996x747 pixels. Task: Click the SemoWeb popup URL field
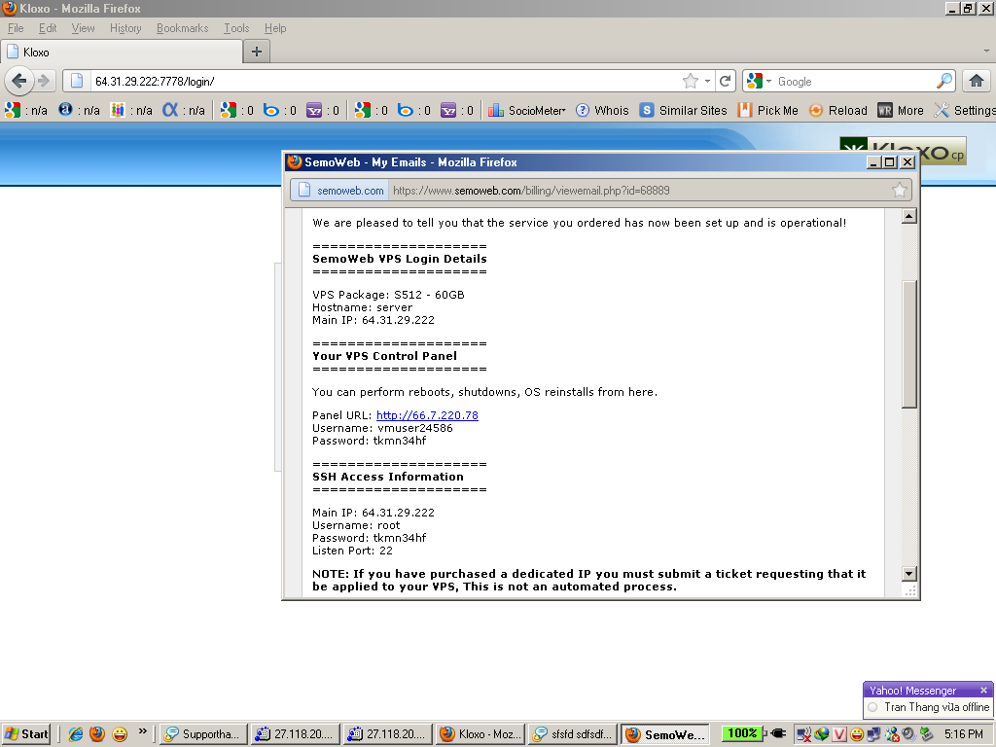point(640,191)
